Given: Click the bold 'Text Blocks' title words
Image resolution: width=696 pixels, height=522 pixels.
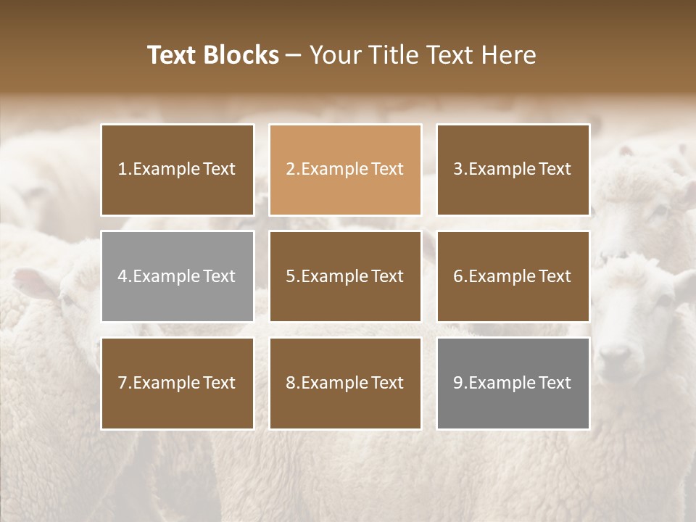Looking at the screenshot, I should tap(213, 55).
